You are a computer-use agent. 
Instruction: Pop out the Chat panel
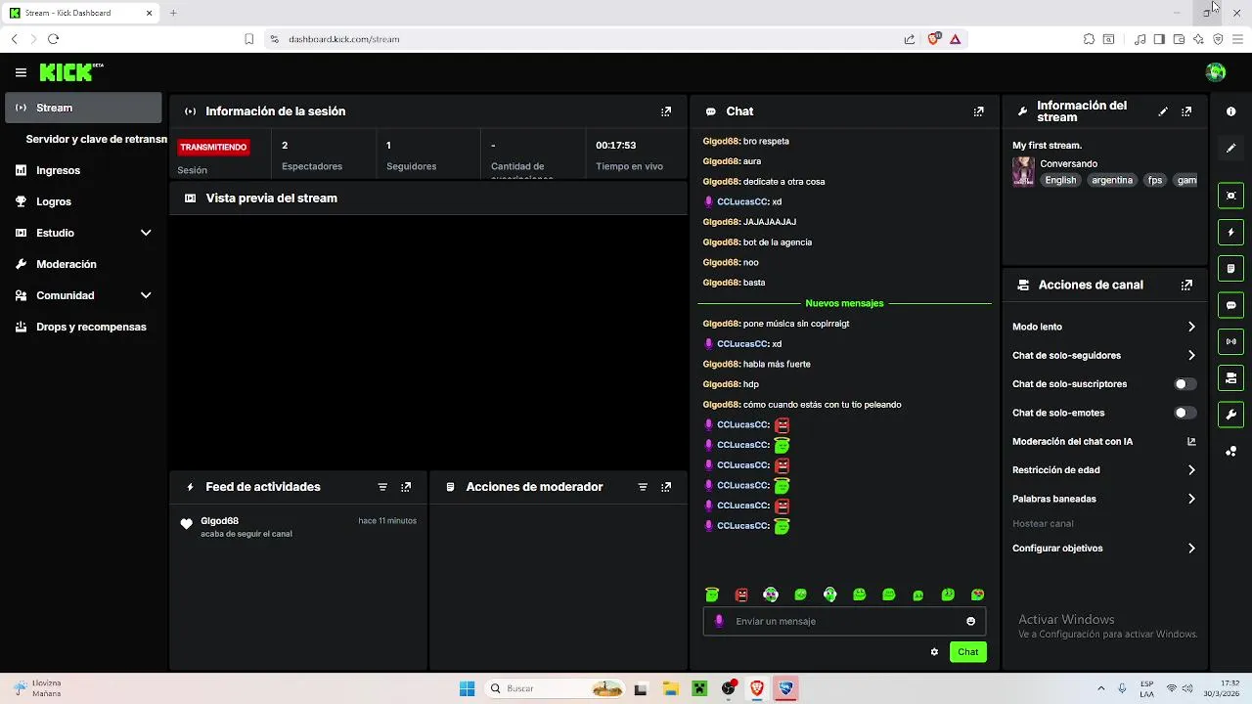tap(978, 111)
